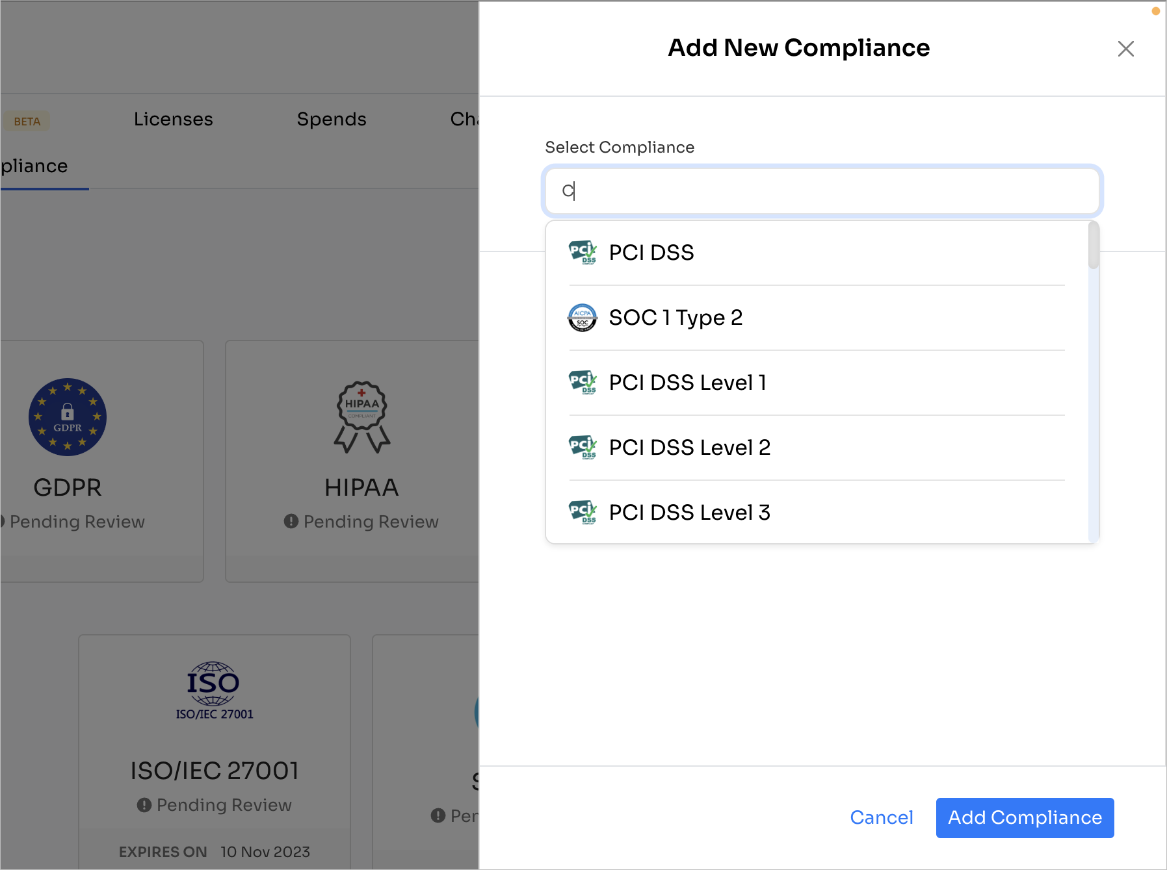Click the Add New Compliance heading
This screenshot has width=1167, height=870.
pos(799,48)
